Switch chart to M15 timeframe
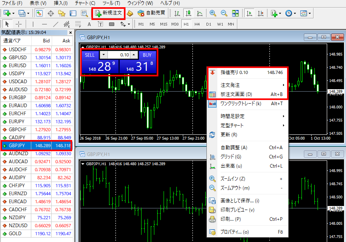This screenshot has height=242, width=346. (x=164, y=24)
